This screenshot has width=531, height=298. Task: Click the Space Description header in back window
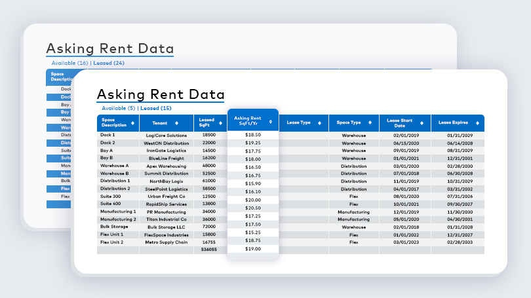(x=61, y=77)
